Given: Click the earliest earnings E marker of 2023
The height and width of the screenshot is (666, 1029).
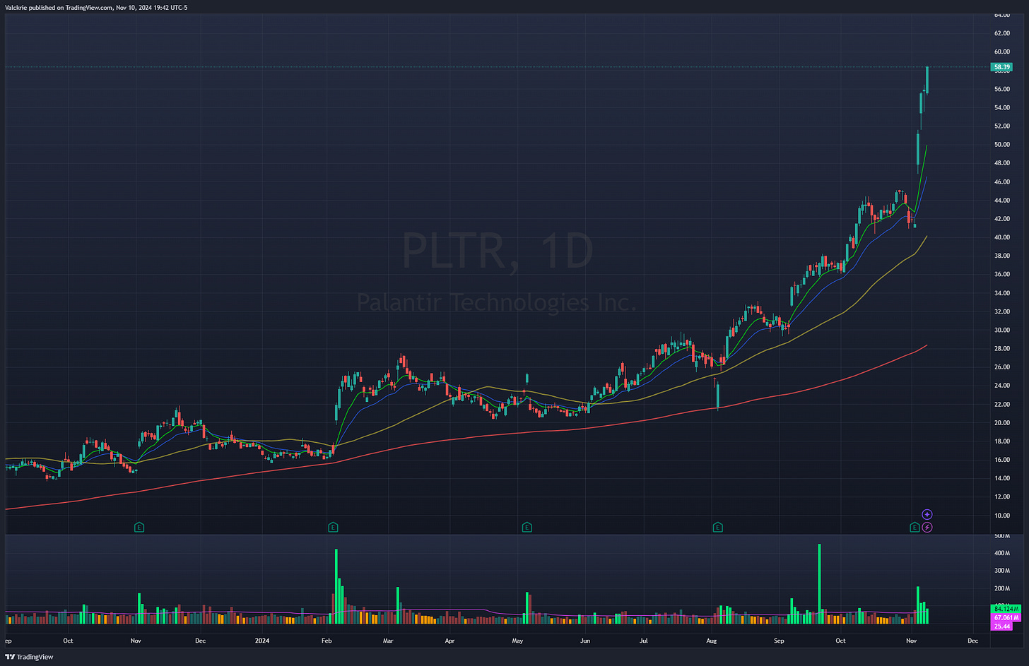Looking at the screenshot, I should tap(139, 527).
